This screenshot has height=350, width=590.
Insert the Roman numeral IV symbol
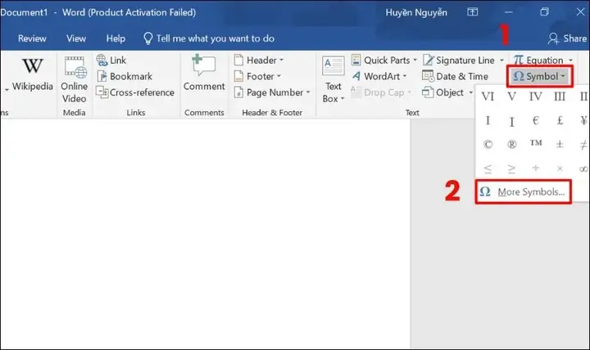(x=535, y=96)
